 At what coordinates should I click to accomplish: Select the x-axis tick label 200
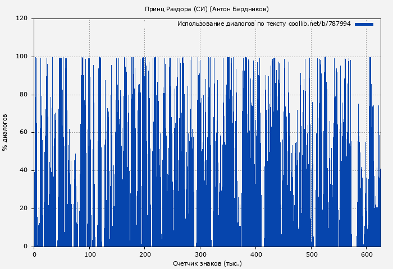(x=145, y=254)
